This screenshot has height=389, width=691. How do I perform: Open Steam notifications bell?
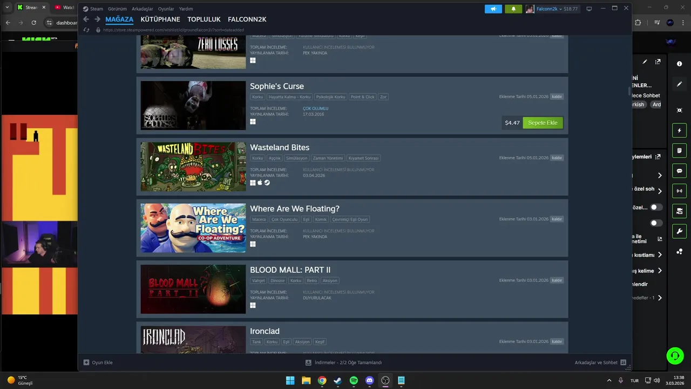(513, 9)
